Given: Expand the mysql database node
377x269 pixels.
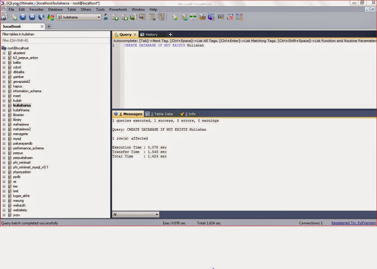Looking at the screenshot, I should [4, 139].
